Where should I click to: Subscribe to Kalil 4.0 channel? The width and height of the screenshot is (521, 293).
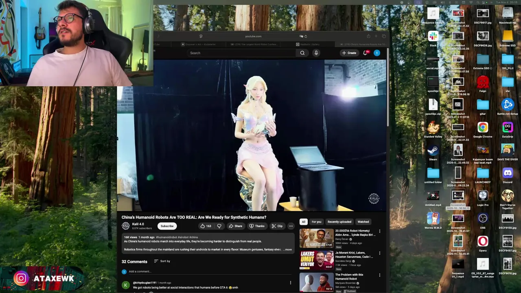[x=167, y=226]
